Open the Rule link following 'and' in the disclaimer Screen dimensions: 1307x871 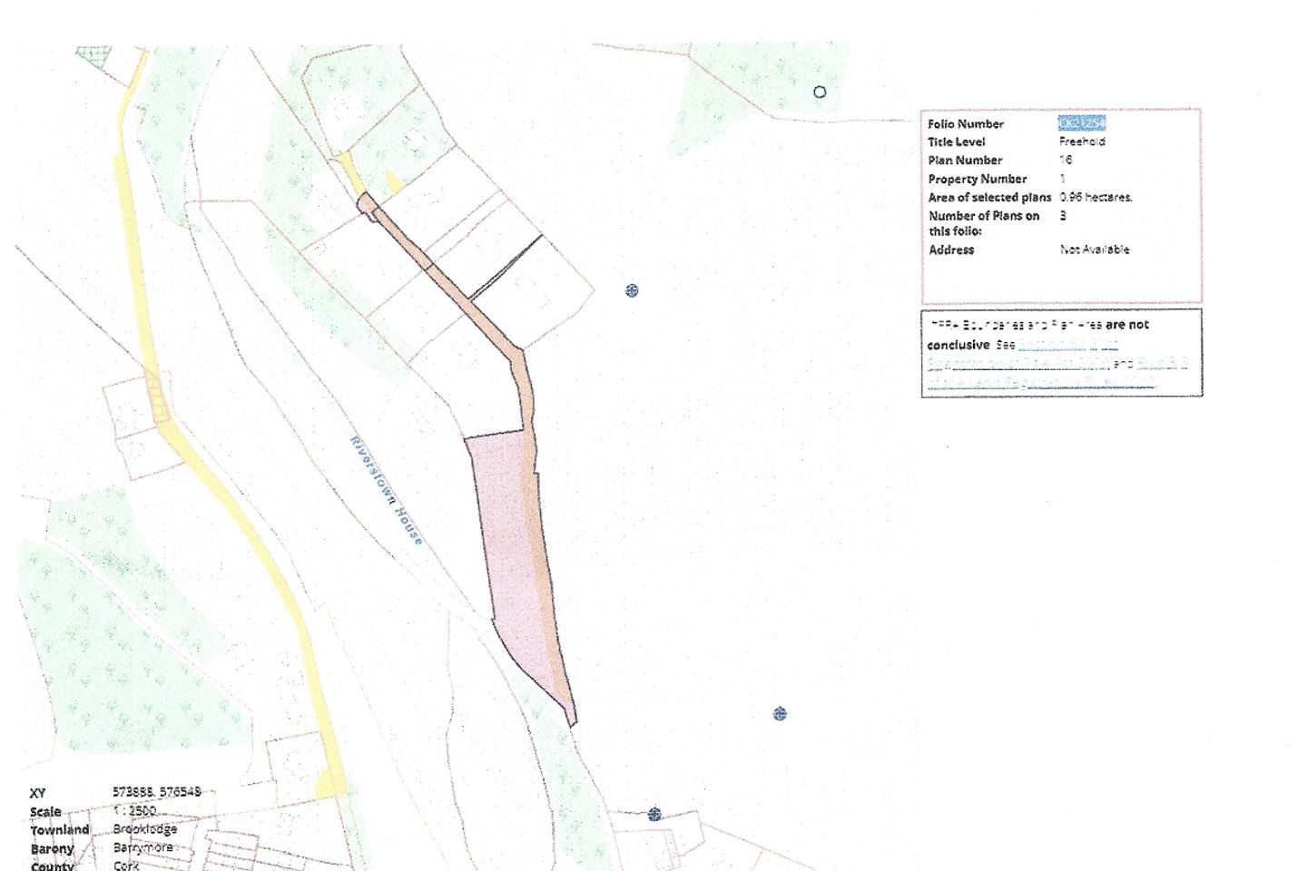pos(1162,363)
